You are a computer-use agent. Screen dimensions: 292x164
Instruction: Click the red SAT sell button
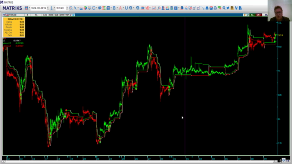coord(259,15)
